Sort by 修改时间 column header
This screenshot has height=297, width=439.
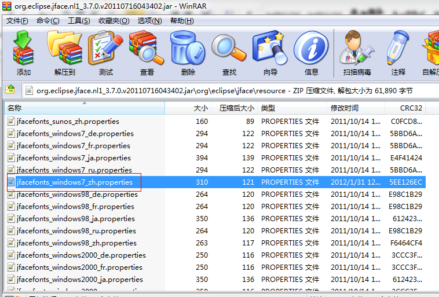(x=356, y=108)
